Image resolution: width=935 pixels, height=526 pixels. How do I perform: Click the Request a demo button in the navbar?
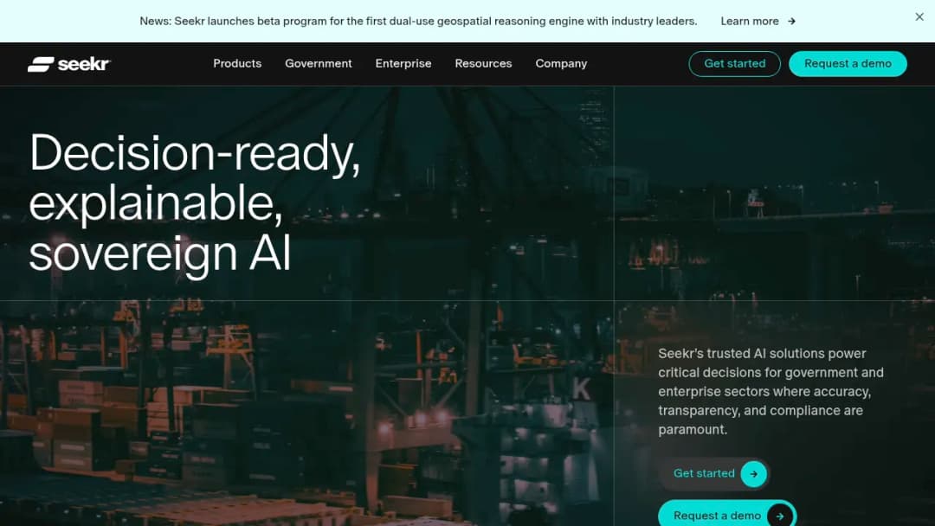848,64
